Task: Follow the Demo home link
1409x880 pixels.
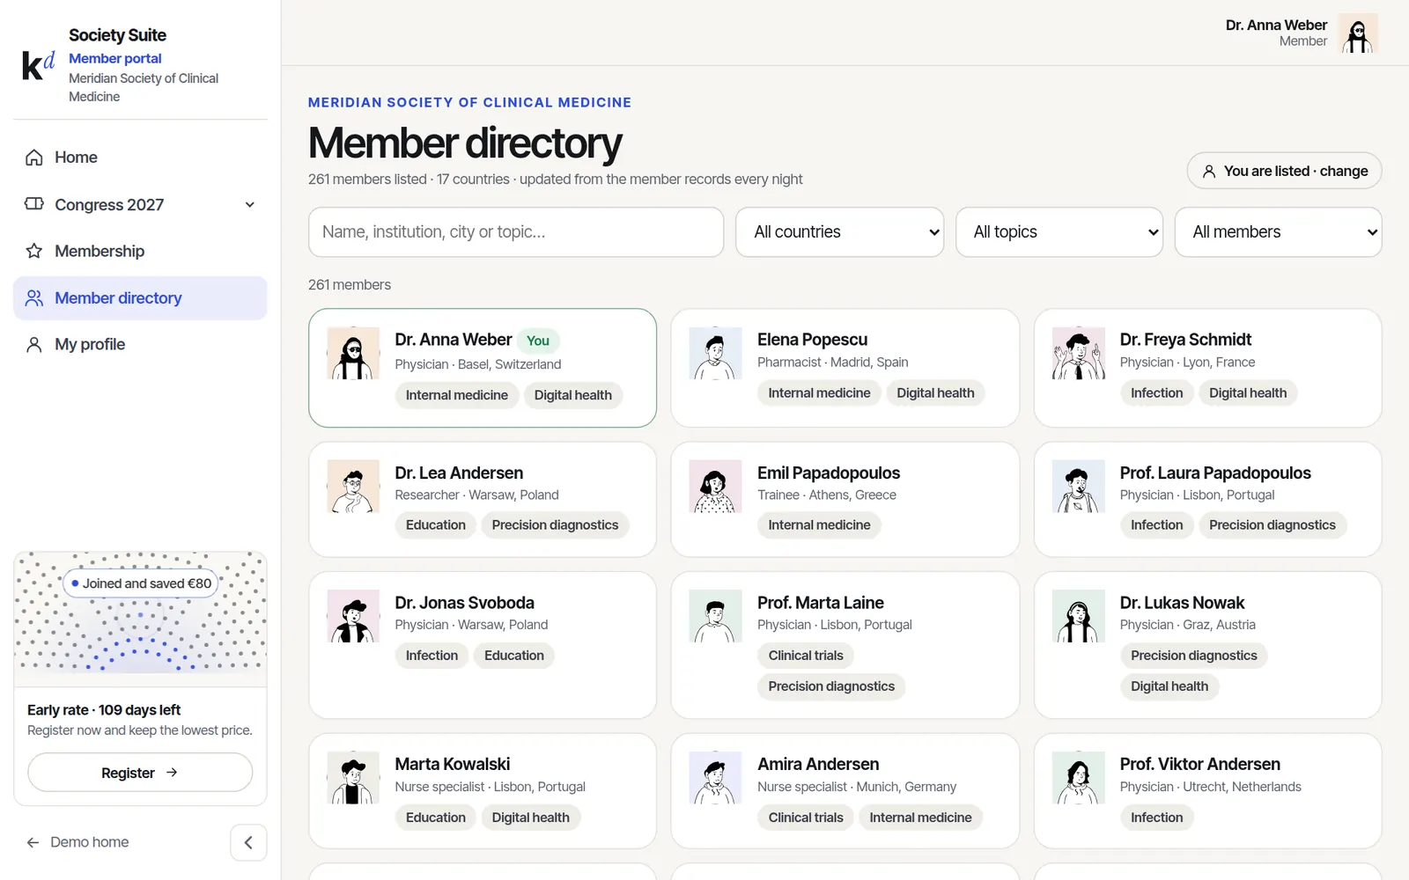Action: [x=77, y=842]
